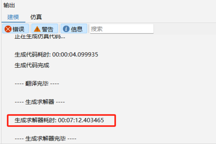Screen dimensions: 216x144
Task: Select the 生成代码耗时 log line
Action: 56,54
